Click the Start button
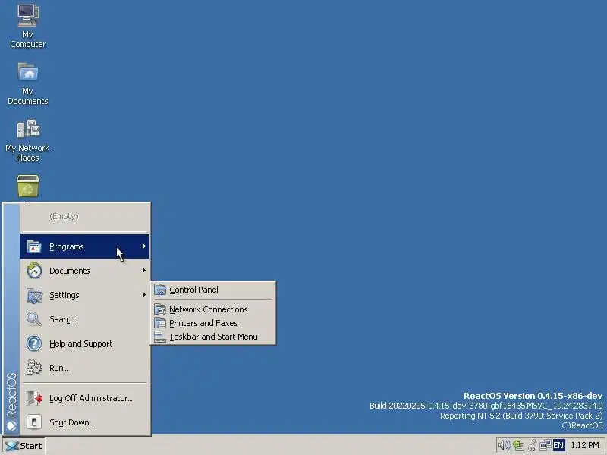 click(24, 446)
